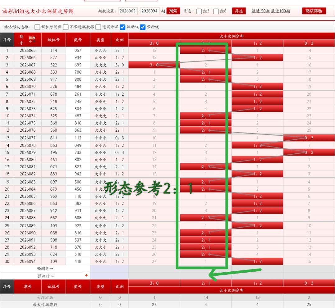Disable the 带折线 checkbox
335x308 pixels.
tap(142, 27)
